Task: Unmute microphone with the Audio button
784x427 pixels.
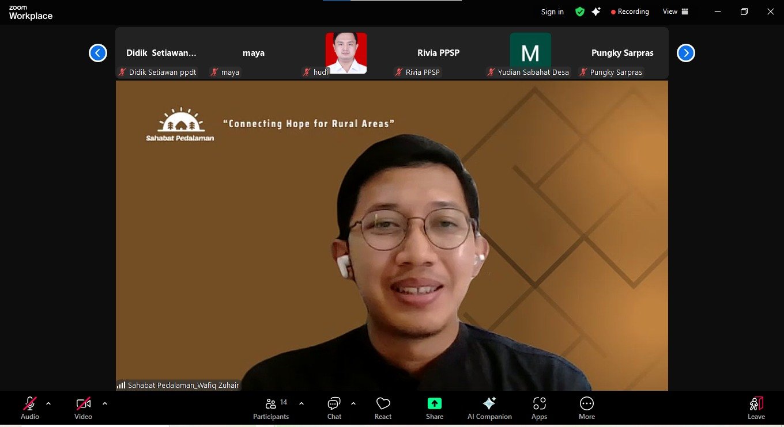Action: [x=30, y=409]
